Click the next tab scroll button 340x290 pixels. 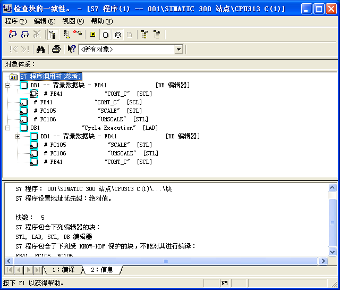28,270
